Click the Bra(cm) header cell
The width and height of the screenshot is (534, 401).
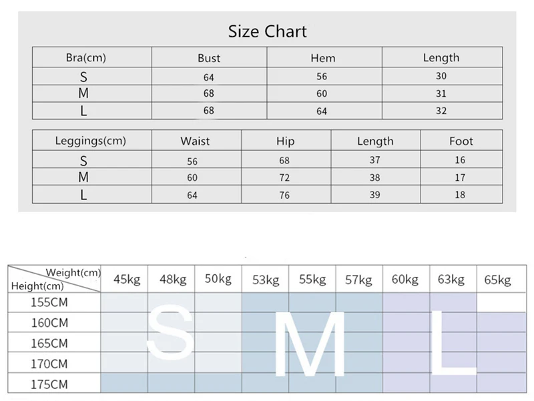pos(85,58)
